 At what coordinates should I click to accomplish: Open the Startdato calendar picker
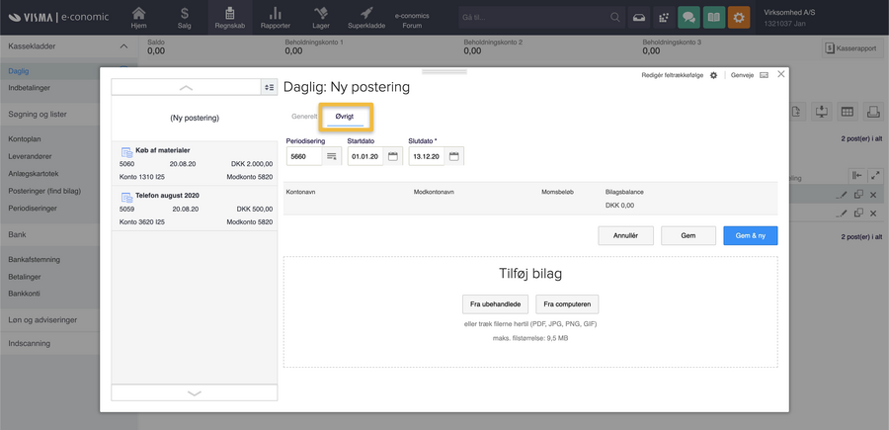click(x=393, y=156)
